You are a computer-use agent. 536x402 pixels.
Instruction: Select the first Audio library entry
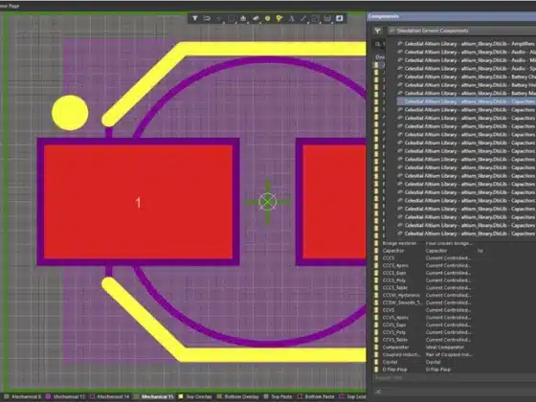[466, 52]
